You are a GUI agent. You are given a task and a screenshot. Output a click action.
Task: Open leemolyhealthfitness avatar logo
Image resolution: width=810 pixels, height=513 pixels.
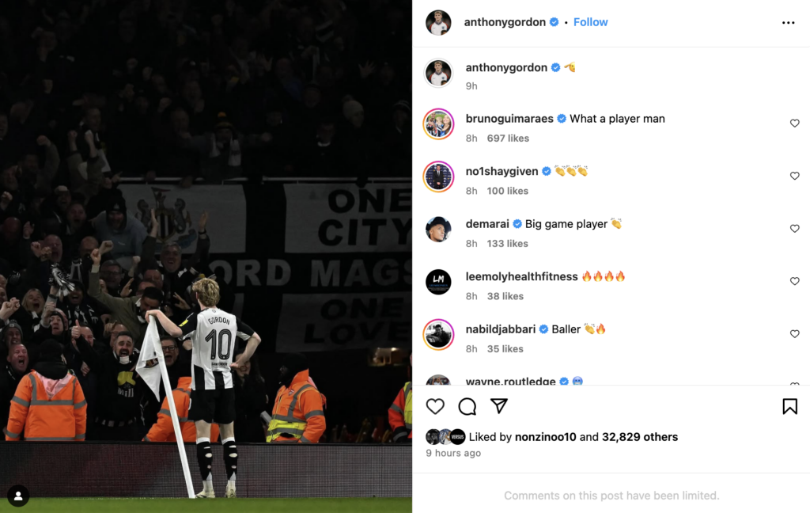(438, 282)
